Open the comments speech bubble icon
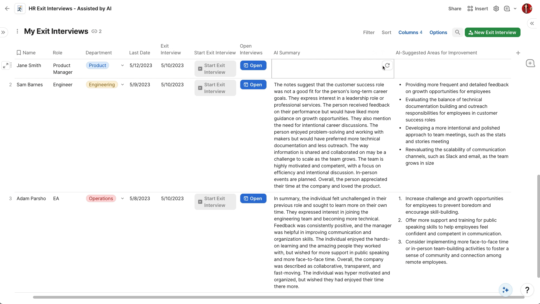 pyautogui.click(x=507, y=9)
